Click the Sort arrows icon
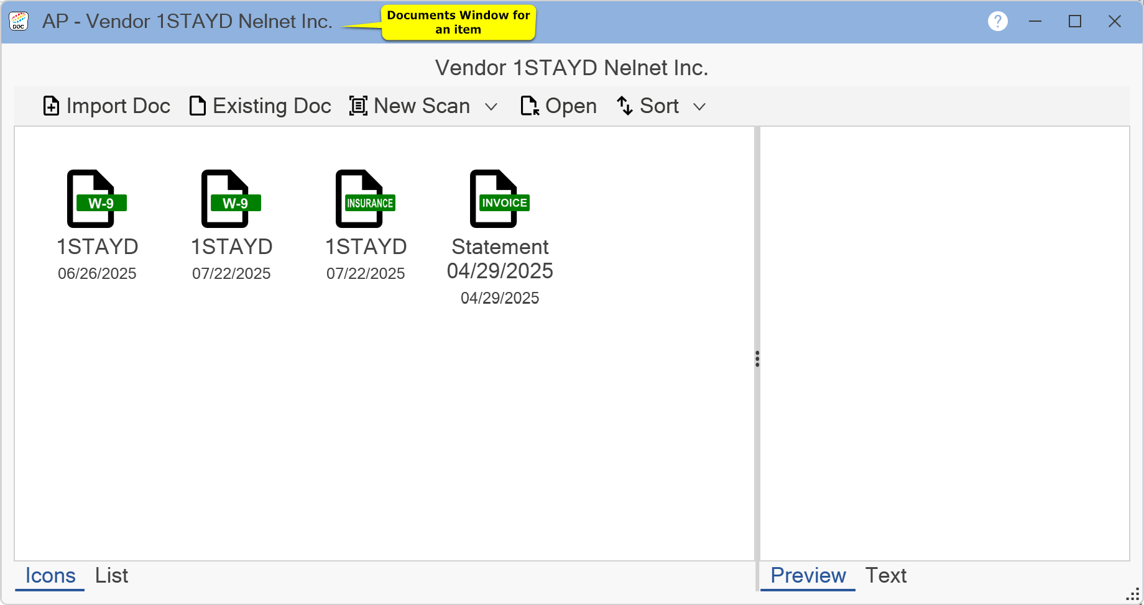Viewport: 1144px width, 605px height. [625, 106]
